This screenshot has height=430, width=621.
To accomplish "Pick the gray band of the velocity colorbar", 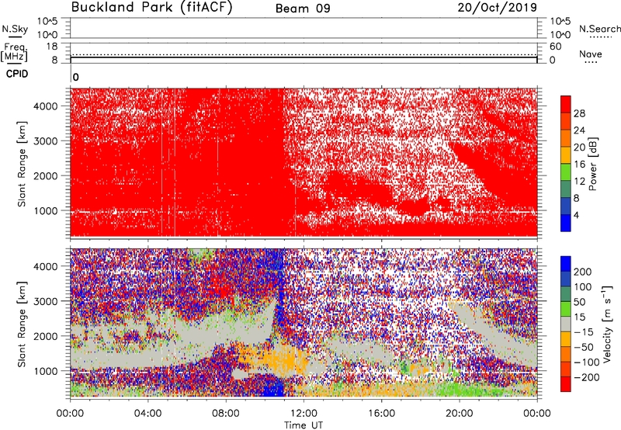I will pos(566,324).
